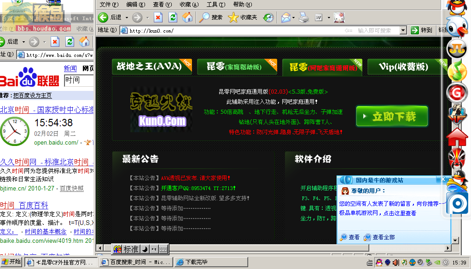This screenshot has width=471, height=269.
Task: Click 查看全部 in the popup footer
Action: pyautogui.click(x=379, y=237)
